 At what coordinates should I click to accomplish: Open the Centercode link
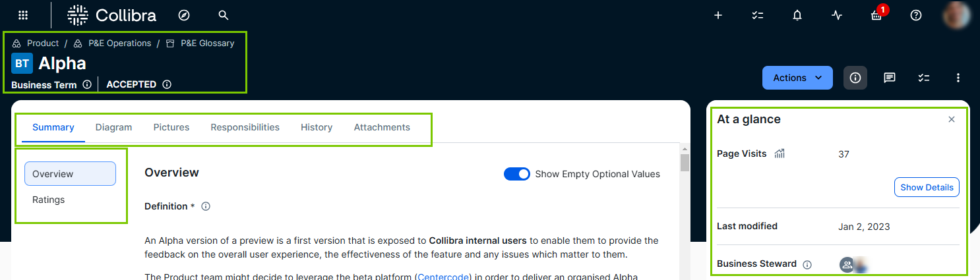(442, 277)
